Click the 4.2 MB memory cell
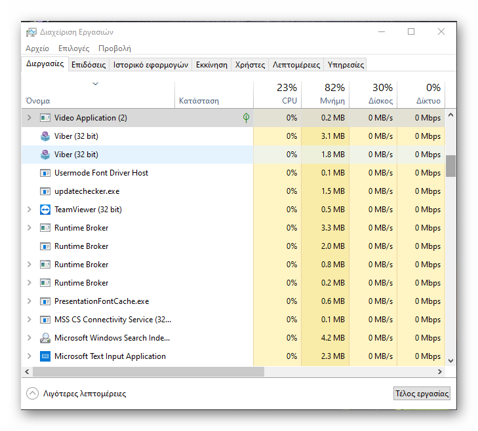 325,338
